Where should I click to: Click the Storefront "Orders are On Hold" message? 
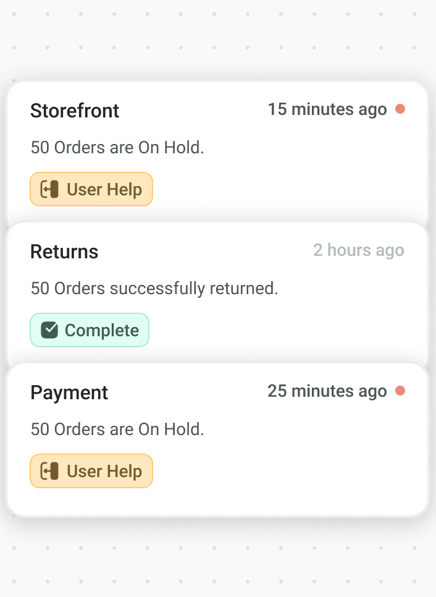click(117, 148)
